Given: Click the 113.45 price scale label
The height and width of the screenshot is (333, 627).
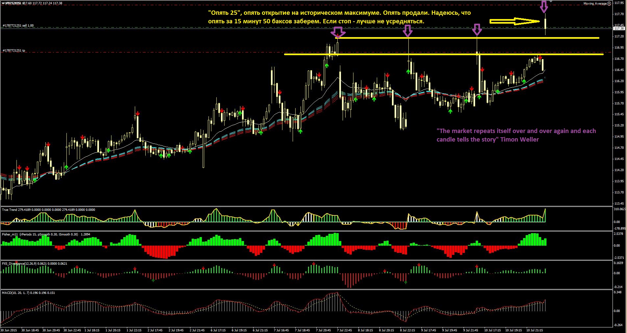Looking at the screenshot, I should click(x=619, y=204).
